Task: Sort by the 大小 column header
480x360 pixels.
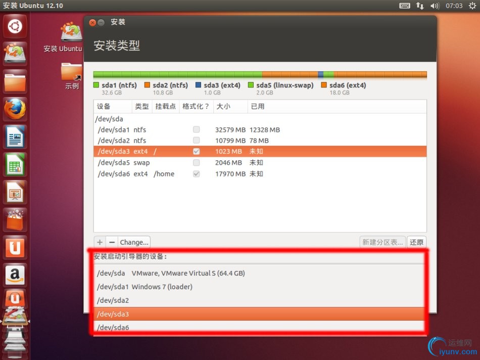Action: [230, 106]
